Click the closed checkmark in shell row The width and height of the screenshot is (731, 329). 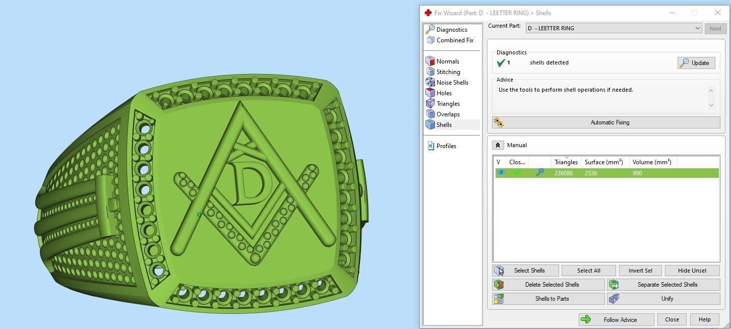coord(517,173)
